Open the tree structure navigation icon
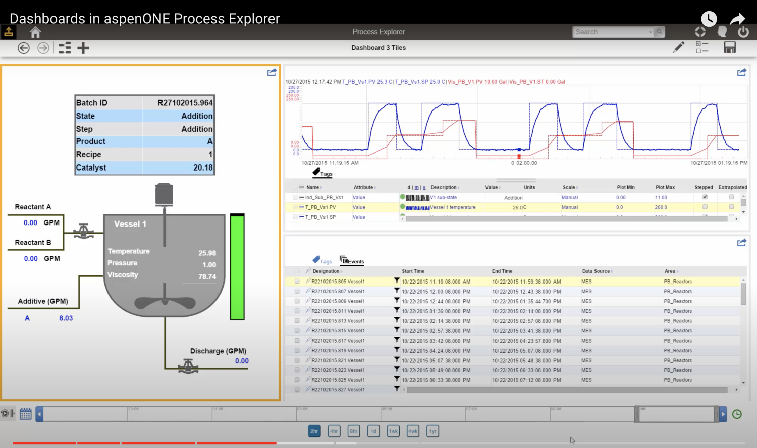Viewport: 757px width, 448px height. click(65, 48)
